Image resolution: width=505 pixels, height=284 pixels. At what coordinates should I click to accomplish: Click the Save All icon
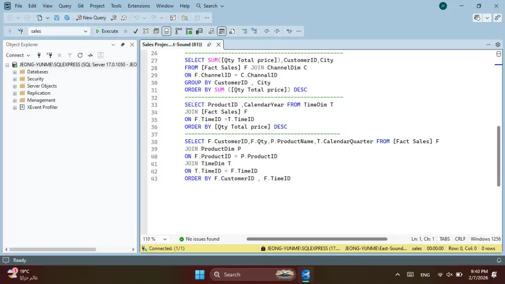coord(67,18)
